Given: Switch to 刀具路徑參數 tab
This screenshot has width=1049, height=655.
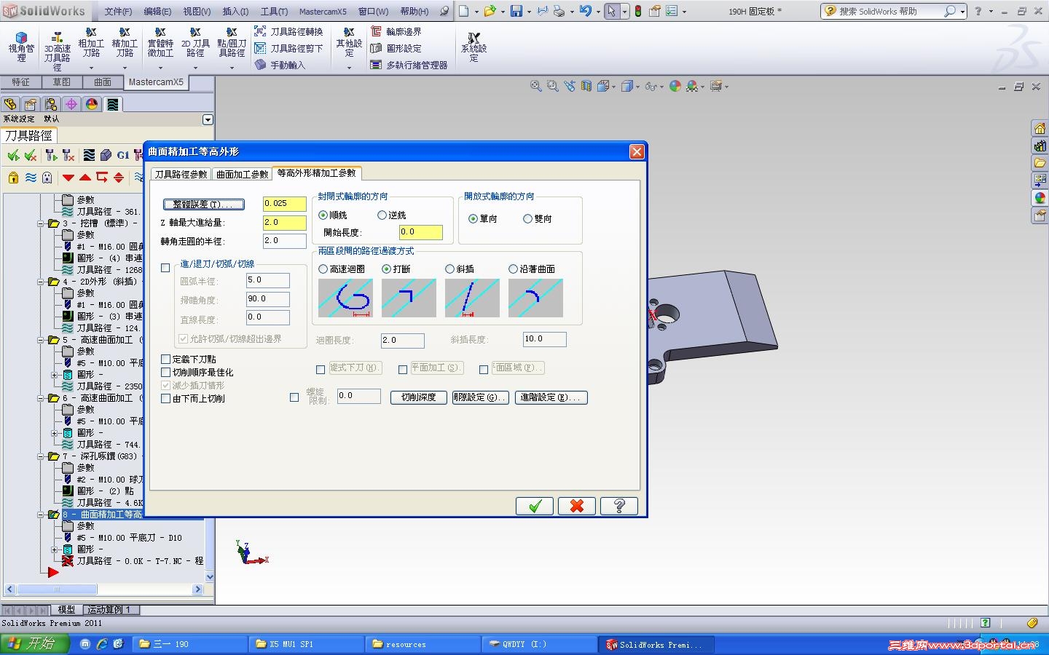Looking at the screenshot, I should pos(181,174).
